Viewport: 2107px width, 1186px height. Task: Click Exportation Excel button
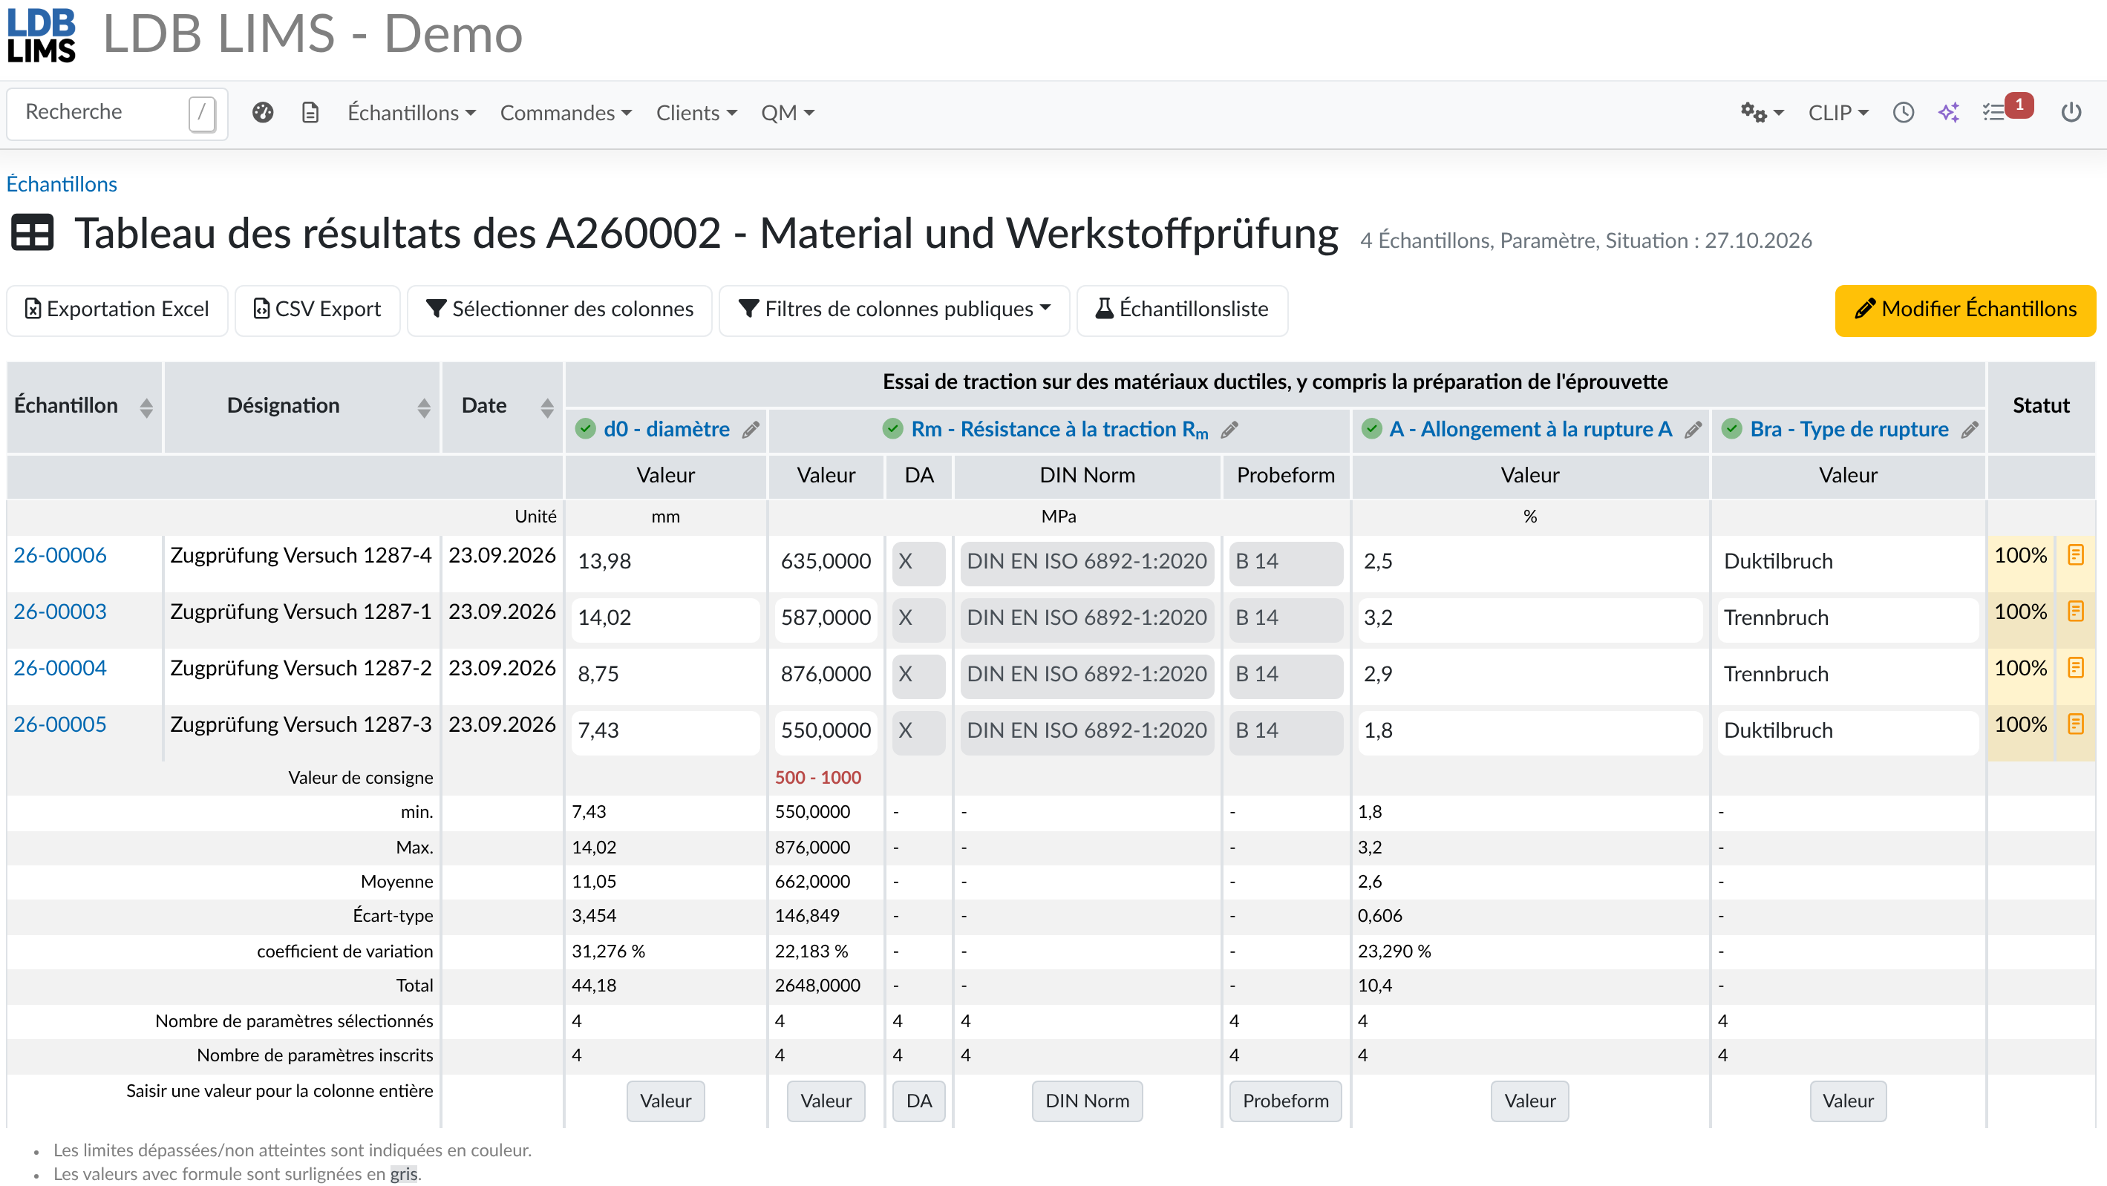117,309
